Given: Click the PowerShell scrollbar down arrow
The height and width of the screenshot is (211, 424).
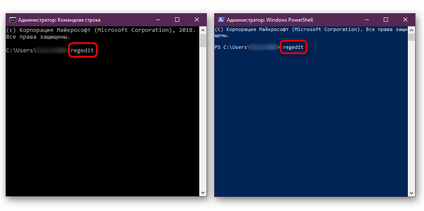Looking at the screenshot, I should click(411, 193).
